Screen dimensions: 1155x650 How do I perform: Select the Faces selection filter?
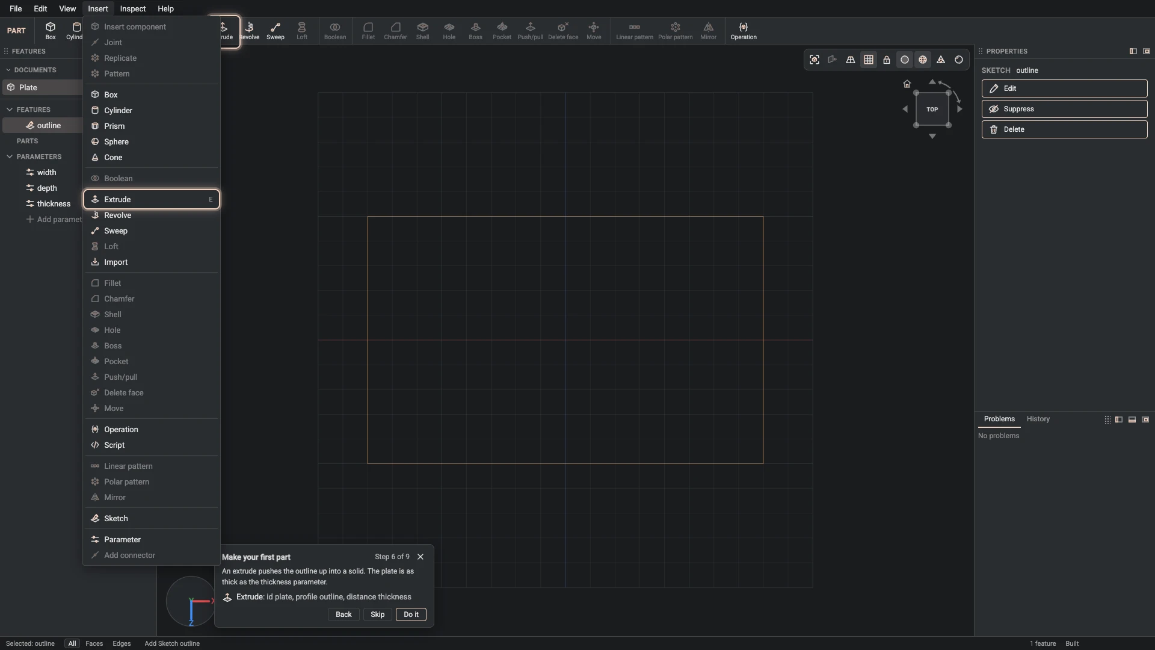[x=94, y=643]
